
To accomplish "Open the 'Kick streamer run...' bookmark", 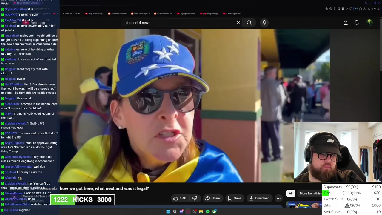I will pyautogui.click(x=164, y=13).
